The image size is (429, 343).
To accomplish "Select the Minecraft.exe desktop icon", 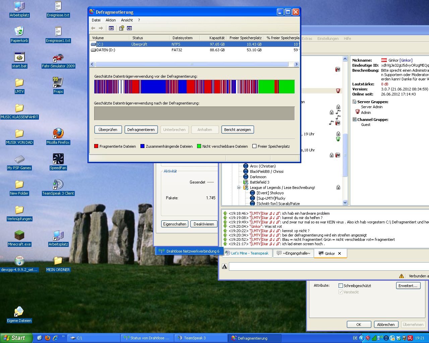I will tap(19, 235).
